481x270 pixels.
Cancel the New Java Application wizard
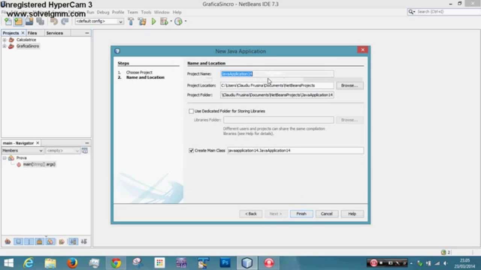pyautogui.click(x=327, y=214)
